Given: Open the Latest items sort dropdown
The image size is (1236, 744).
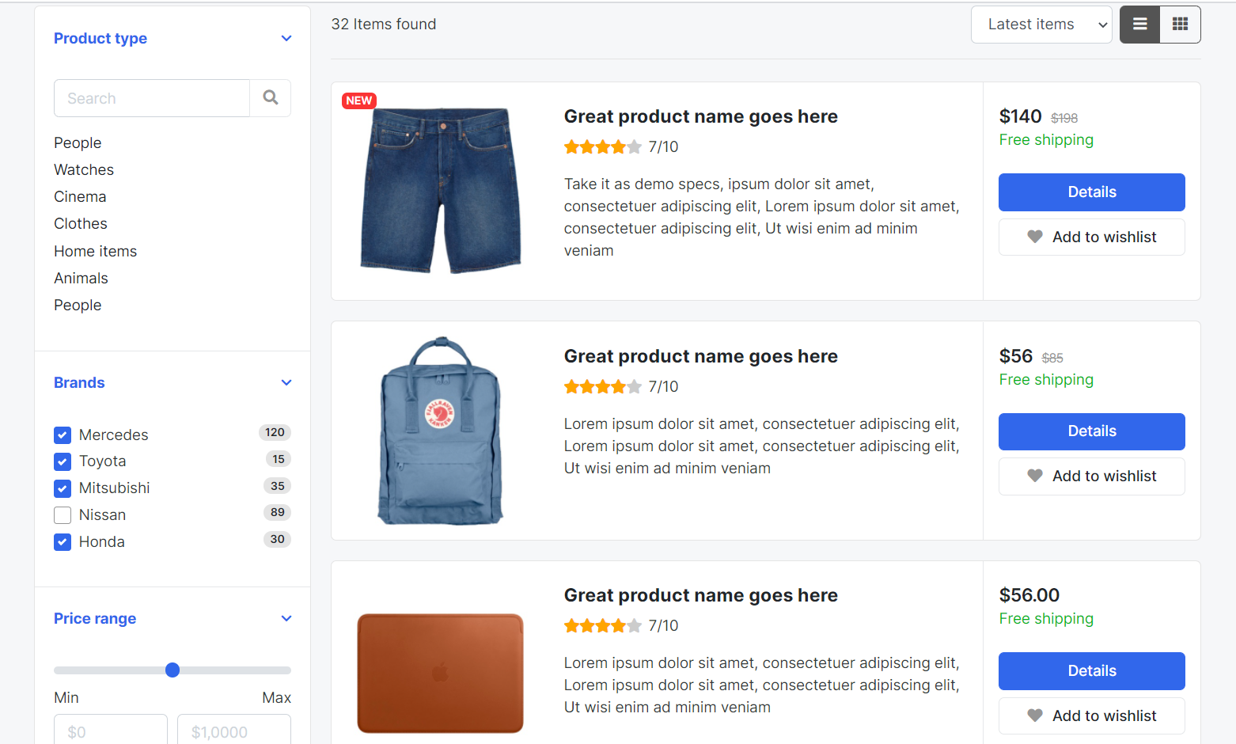Looking at the screenshot, I should pyautogui.click(x=1041, y=25).
